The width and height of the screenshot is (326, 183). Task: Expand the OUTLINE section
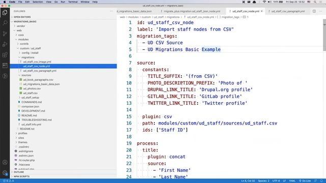click(x=19, y=172)
